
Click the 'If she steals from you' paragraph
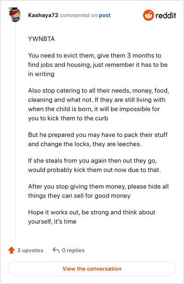click(94, 165)
